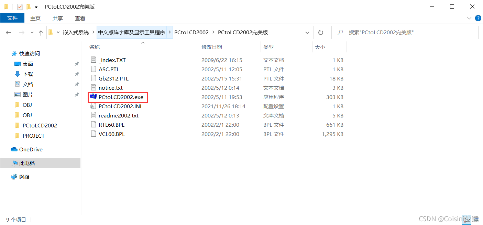This screenshot has width=483, height=225.
Task: Click the properties checkmark icon in title bar
Action: tap(20, 7)
